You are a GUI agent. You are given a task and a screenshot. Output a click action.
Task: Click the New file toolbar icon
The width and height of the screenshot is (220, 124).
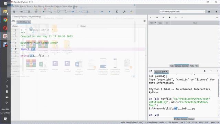coord(14,12)
